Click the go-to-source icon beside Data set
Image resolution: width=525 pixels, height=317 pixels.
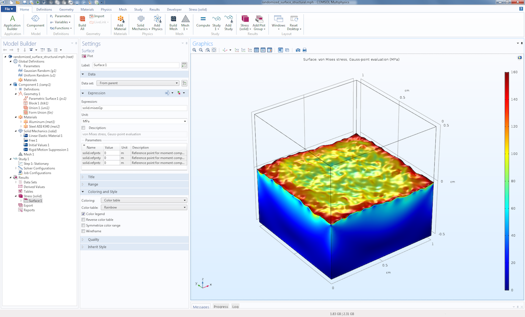[x=184, y=83]
